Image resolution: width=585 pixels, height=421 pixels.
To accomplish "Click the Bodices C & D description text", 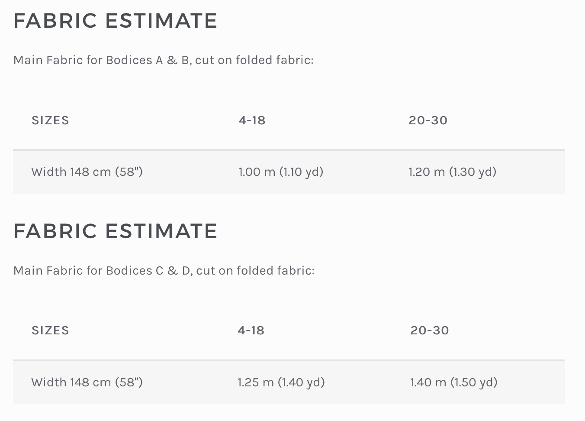I will pos(164,271).
